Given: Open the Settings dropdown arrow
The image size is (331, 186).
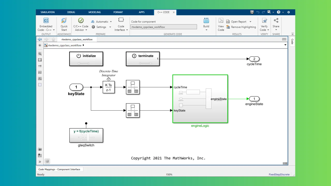Looking at the screenshot, I should (110, 27).
